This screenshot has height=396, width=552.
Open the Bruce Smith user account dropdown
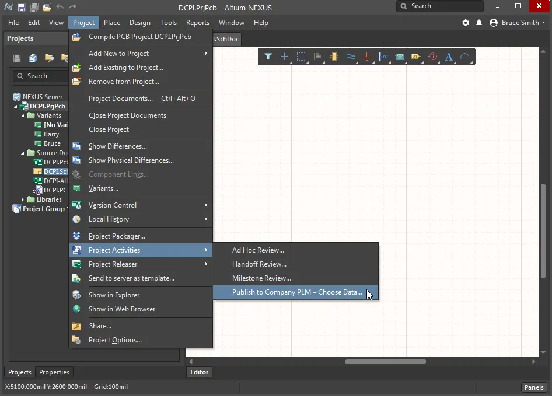pyautogui.click(x=518, y=23)
